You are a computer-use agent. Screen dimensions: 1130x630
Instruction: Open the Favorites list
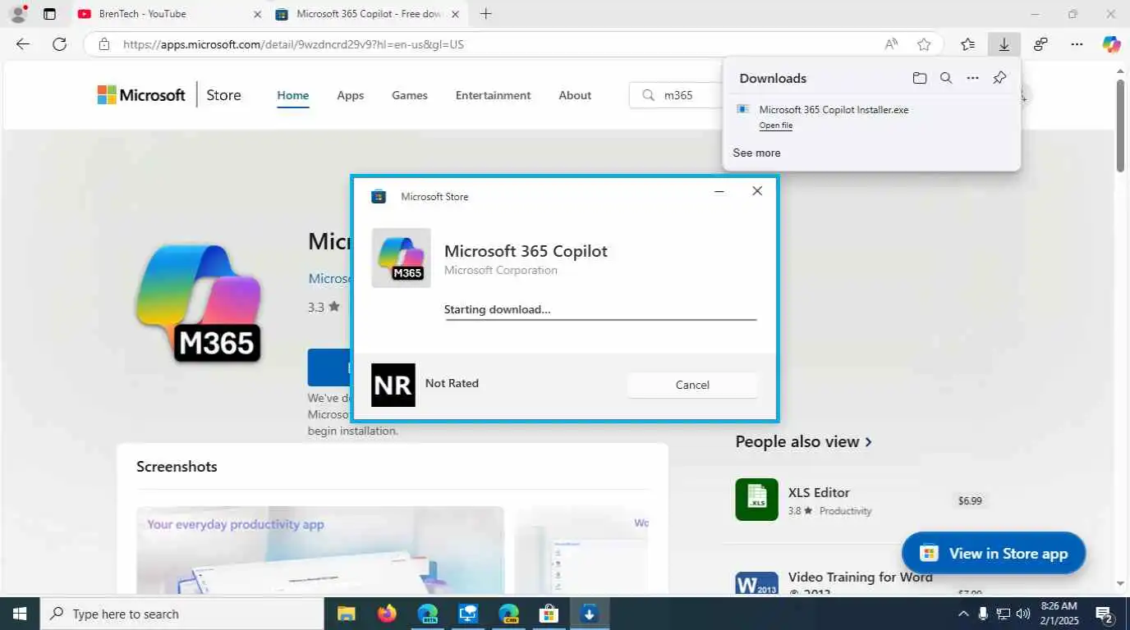tap(968, 44)
